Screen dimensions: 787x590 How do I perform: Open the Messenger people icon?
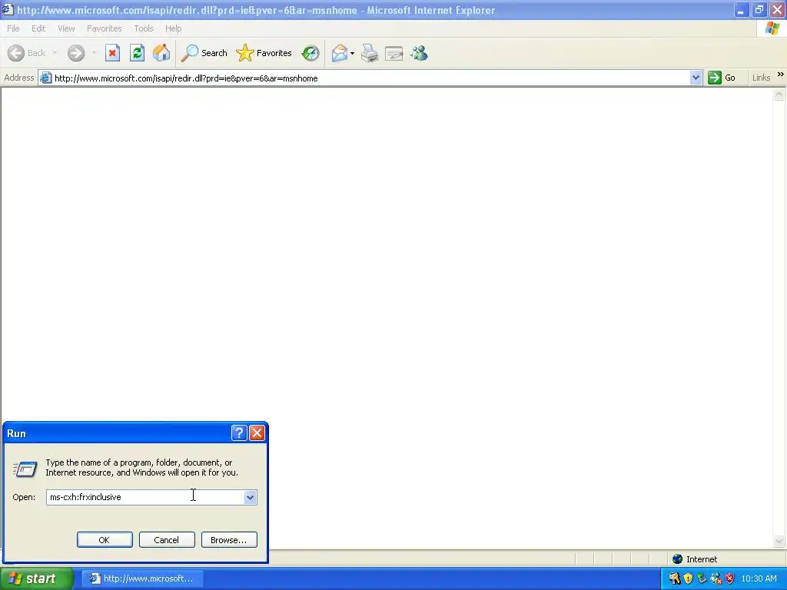click(419, 53)
